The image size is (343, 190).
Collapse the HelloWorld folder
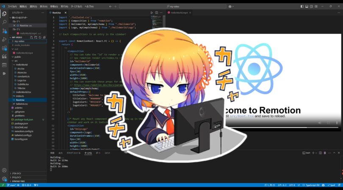coord(28,65)
